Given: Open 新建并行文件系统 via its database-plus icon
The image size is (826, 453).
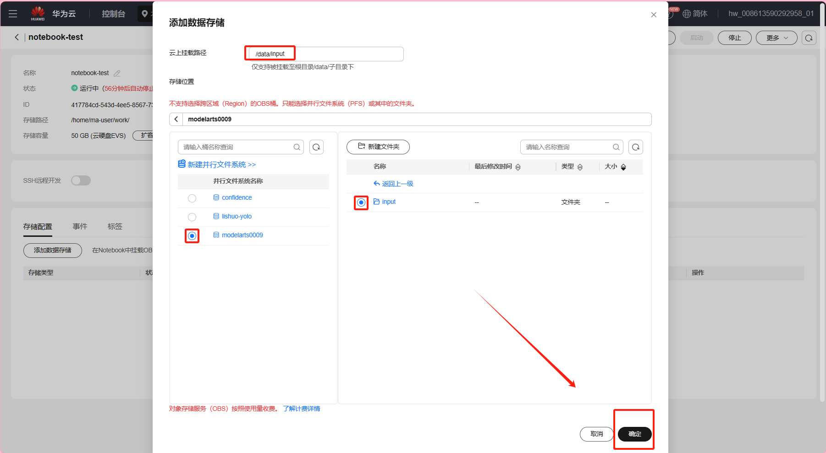Looking at the screenshot, I should tap(182, 164).
